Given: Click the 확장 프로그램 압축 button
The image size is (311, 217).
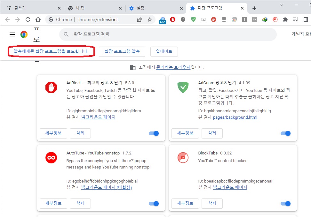Looking at the screenshot, I should [x=122, y=52].
